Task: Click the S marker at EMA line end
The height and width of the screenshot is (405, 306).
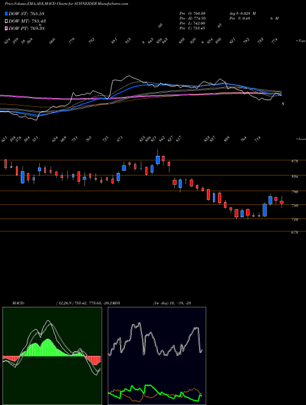Action: 283,104
